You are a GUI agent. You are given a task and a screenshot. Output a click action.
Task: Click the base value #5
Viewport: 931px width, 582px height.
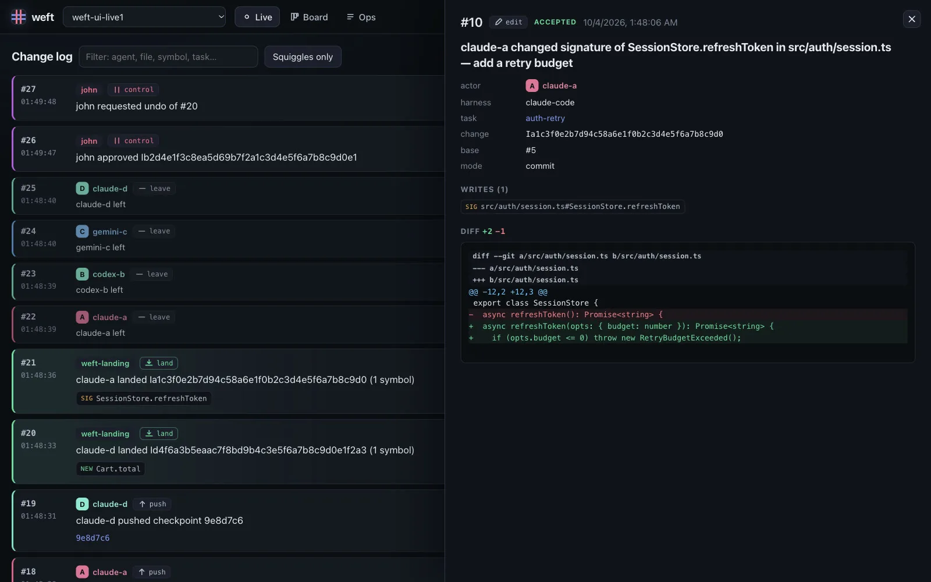click(531, 150)
